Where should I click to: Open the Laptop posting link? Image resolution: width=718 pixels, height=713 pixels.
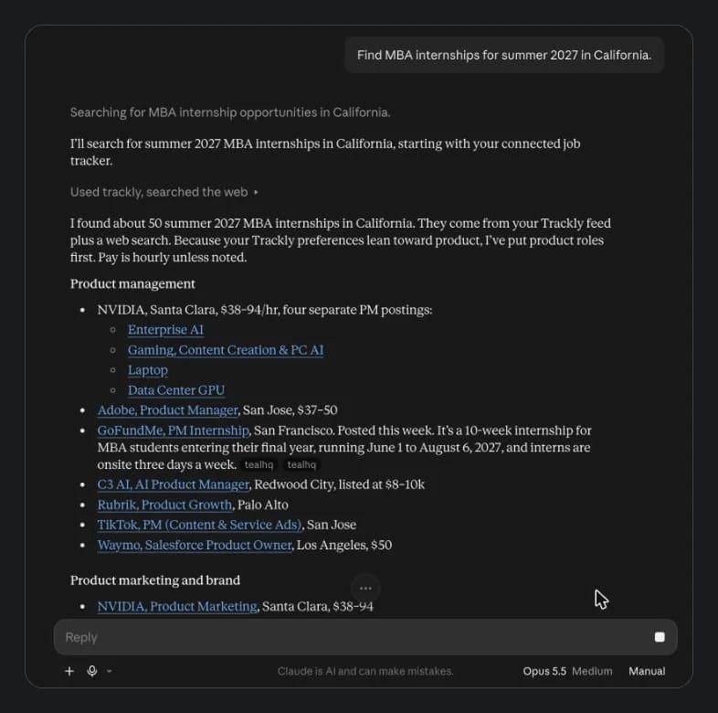pyautogui.click(x=147, y=370)
